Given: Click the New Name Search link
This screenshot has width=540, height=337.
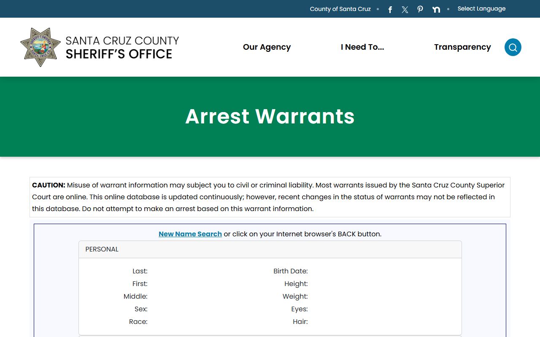Looking at the screenshot, I should [x=190, y=234].
